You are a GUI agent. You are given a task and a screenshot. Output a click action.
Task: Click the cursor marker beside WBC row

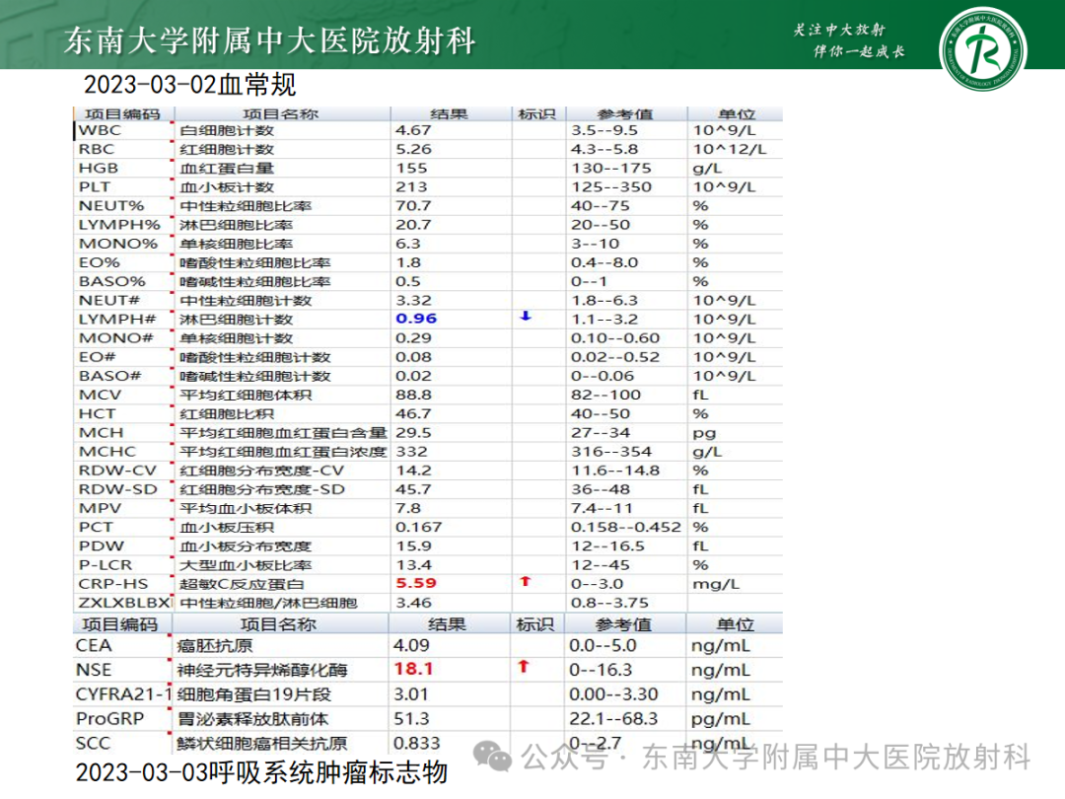73,129
